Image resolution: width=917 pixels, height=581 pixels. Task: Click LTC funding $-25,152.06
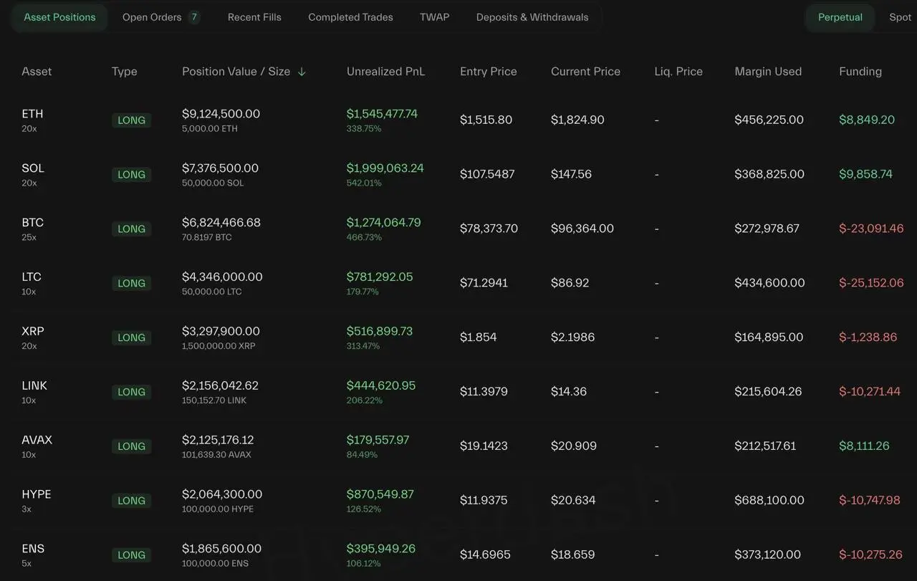click(871, 284)
